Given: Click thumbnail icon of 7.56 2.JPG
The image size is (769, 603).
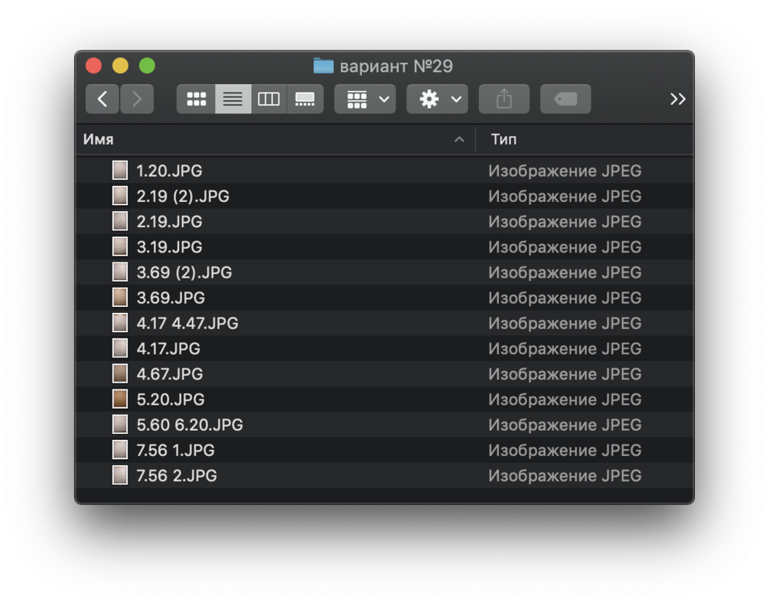Looking at the screenshot, I should point(120,475).
